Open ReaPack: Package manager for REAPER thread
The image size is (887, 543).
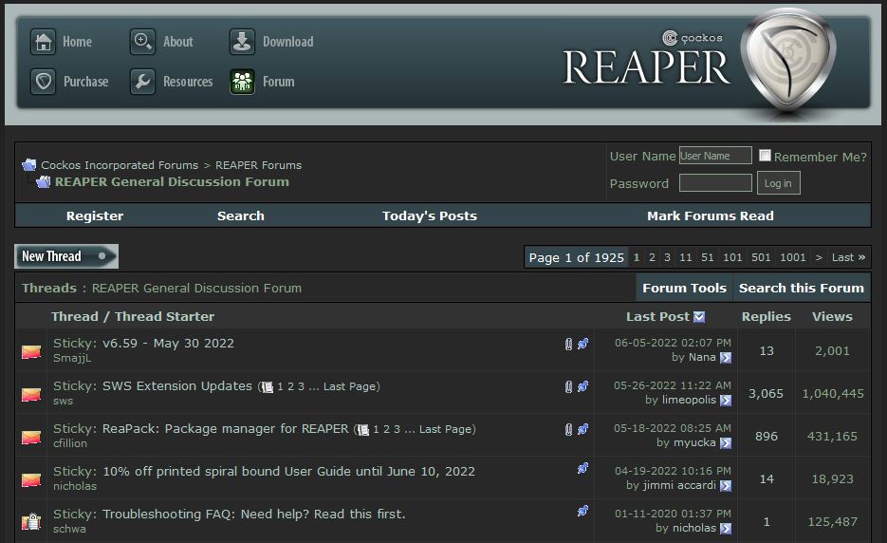[225, 429]
